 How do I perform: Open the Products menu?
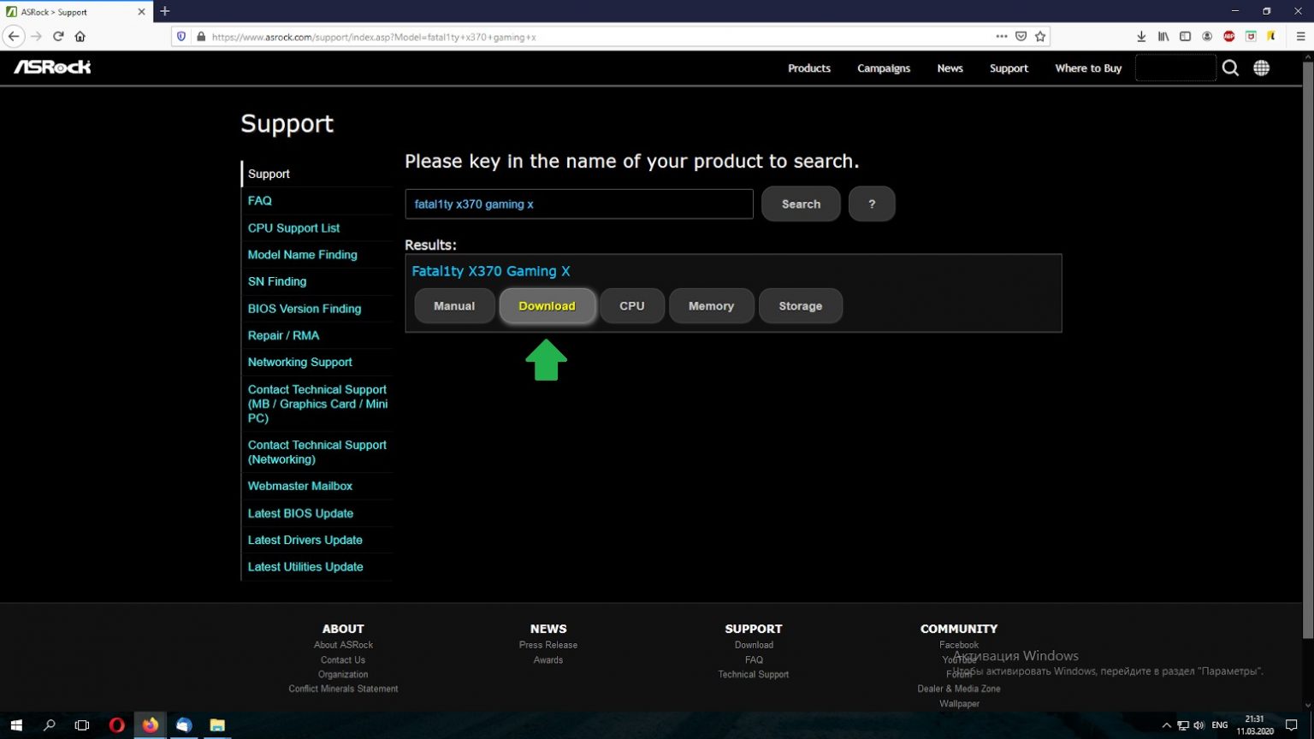809,68
